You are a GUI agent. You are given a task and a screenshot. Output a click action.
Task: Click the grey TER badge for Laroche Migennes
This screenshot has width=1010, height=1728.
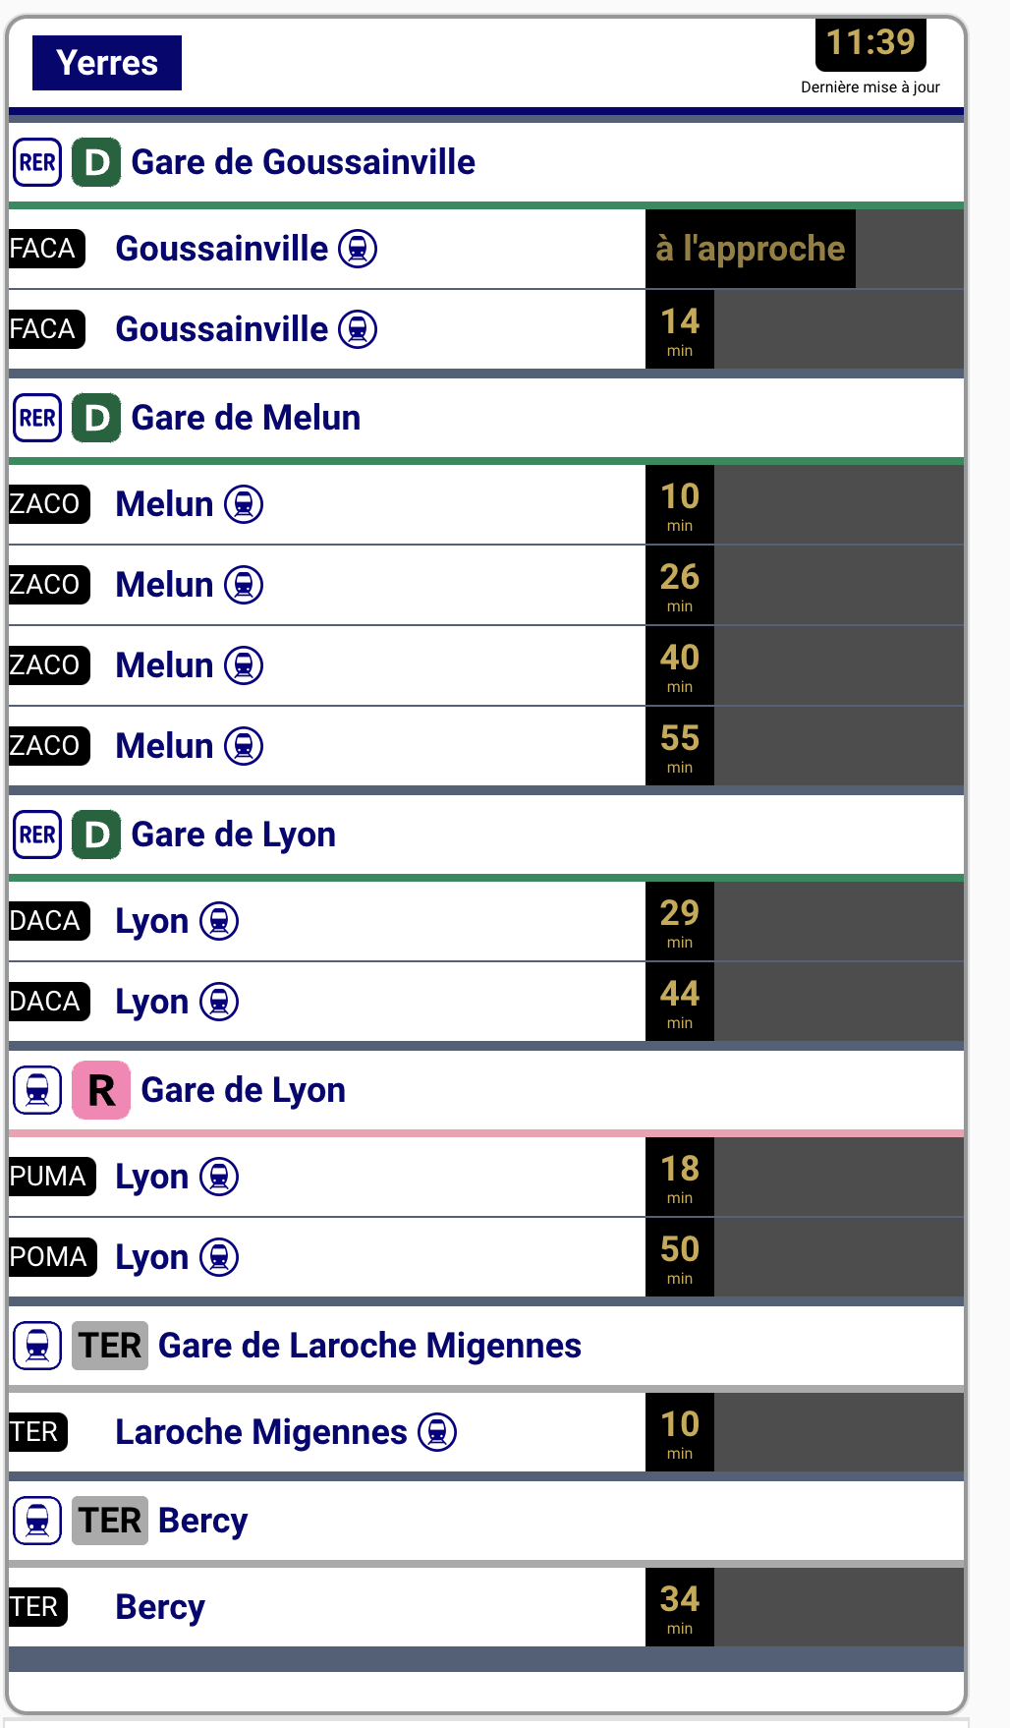pos(110,1346)
